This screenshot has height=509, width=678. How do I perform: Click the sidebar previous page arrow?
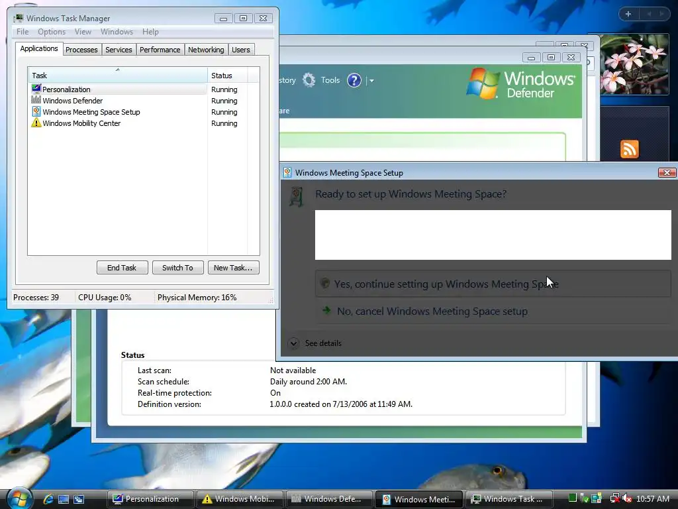click(649, 14)
